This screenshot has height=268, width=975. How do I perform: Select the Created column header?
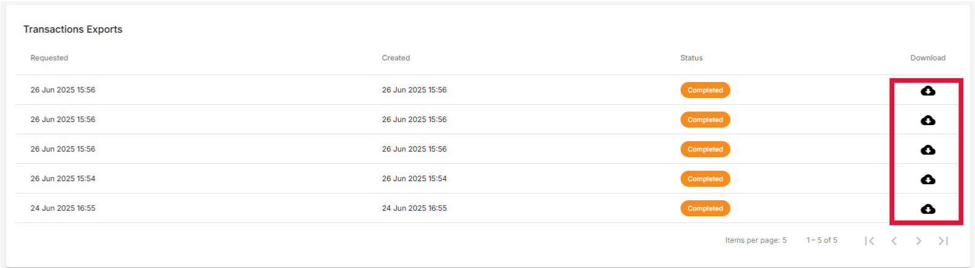pyautogui.click(x=396, y=58)
